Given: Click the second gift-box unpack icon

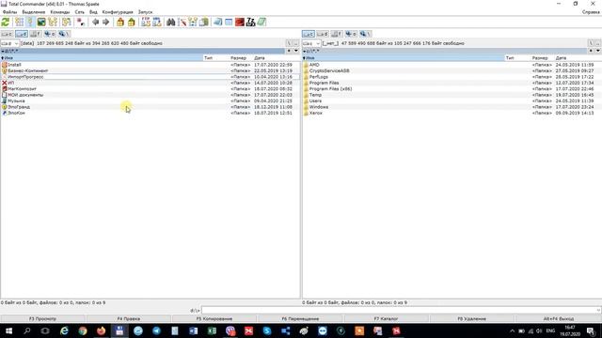Looking at the screenshot, I should (132, 23).
